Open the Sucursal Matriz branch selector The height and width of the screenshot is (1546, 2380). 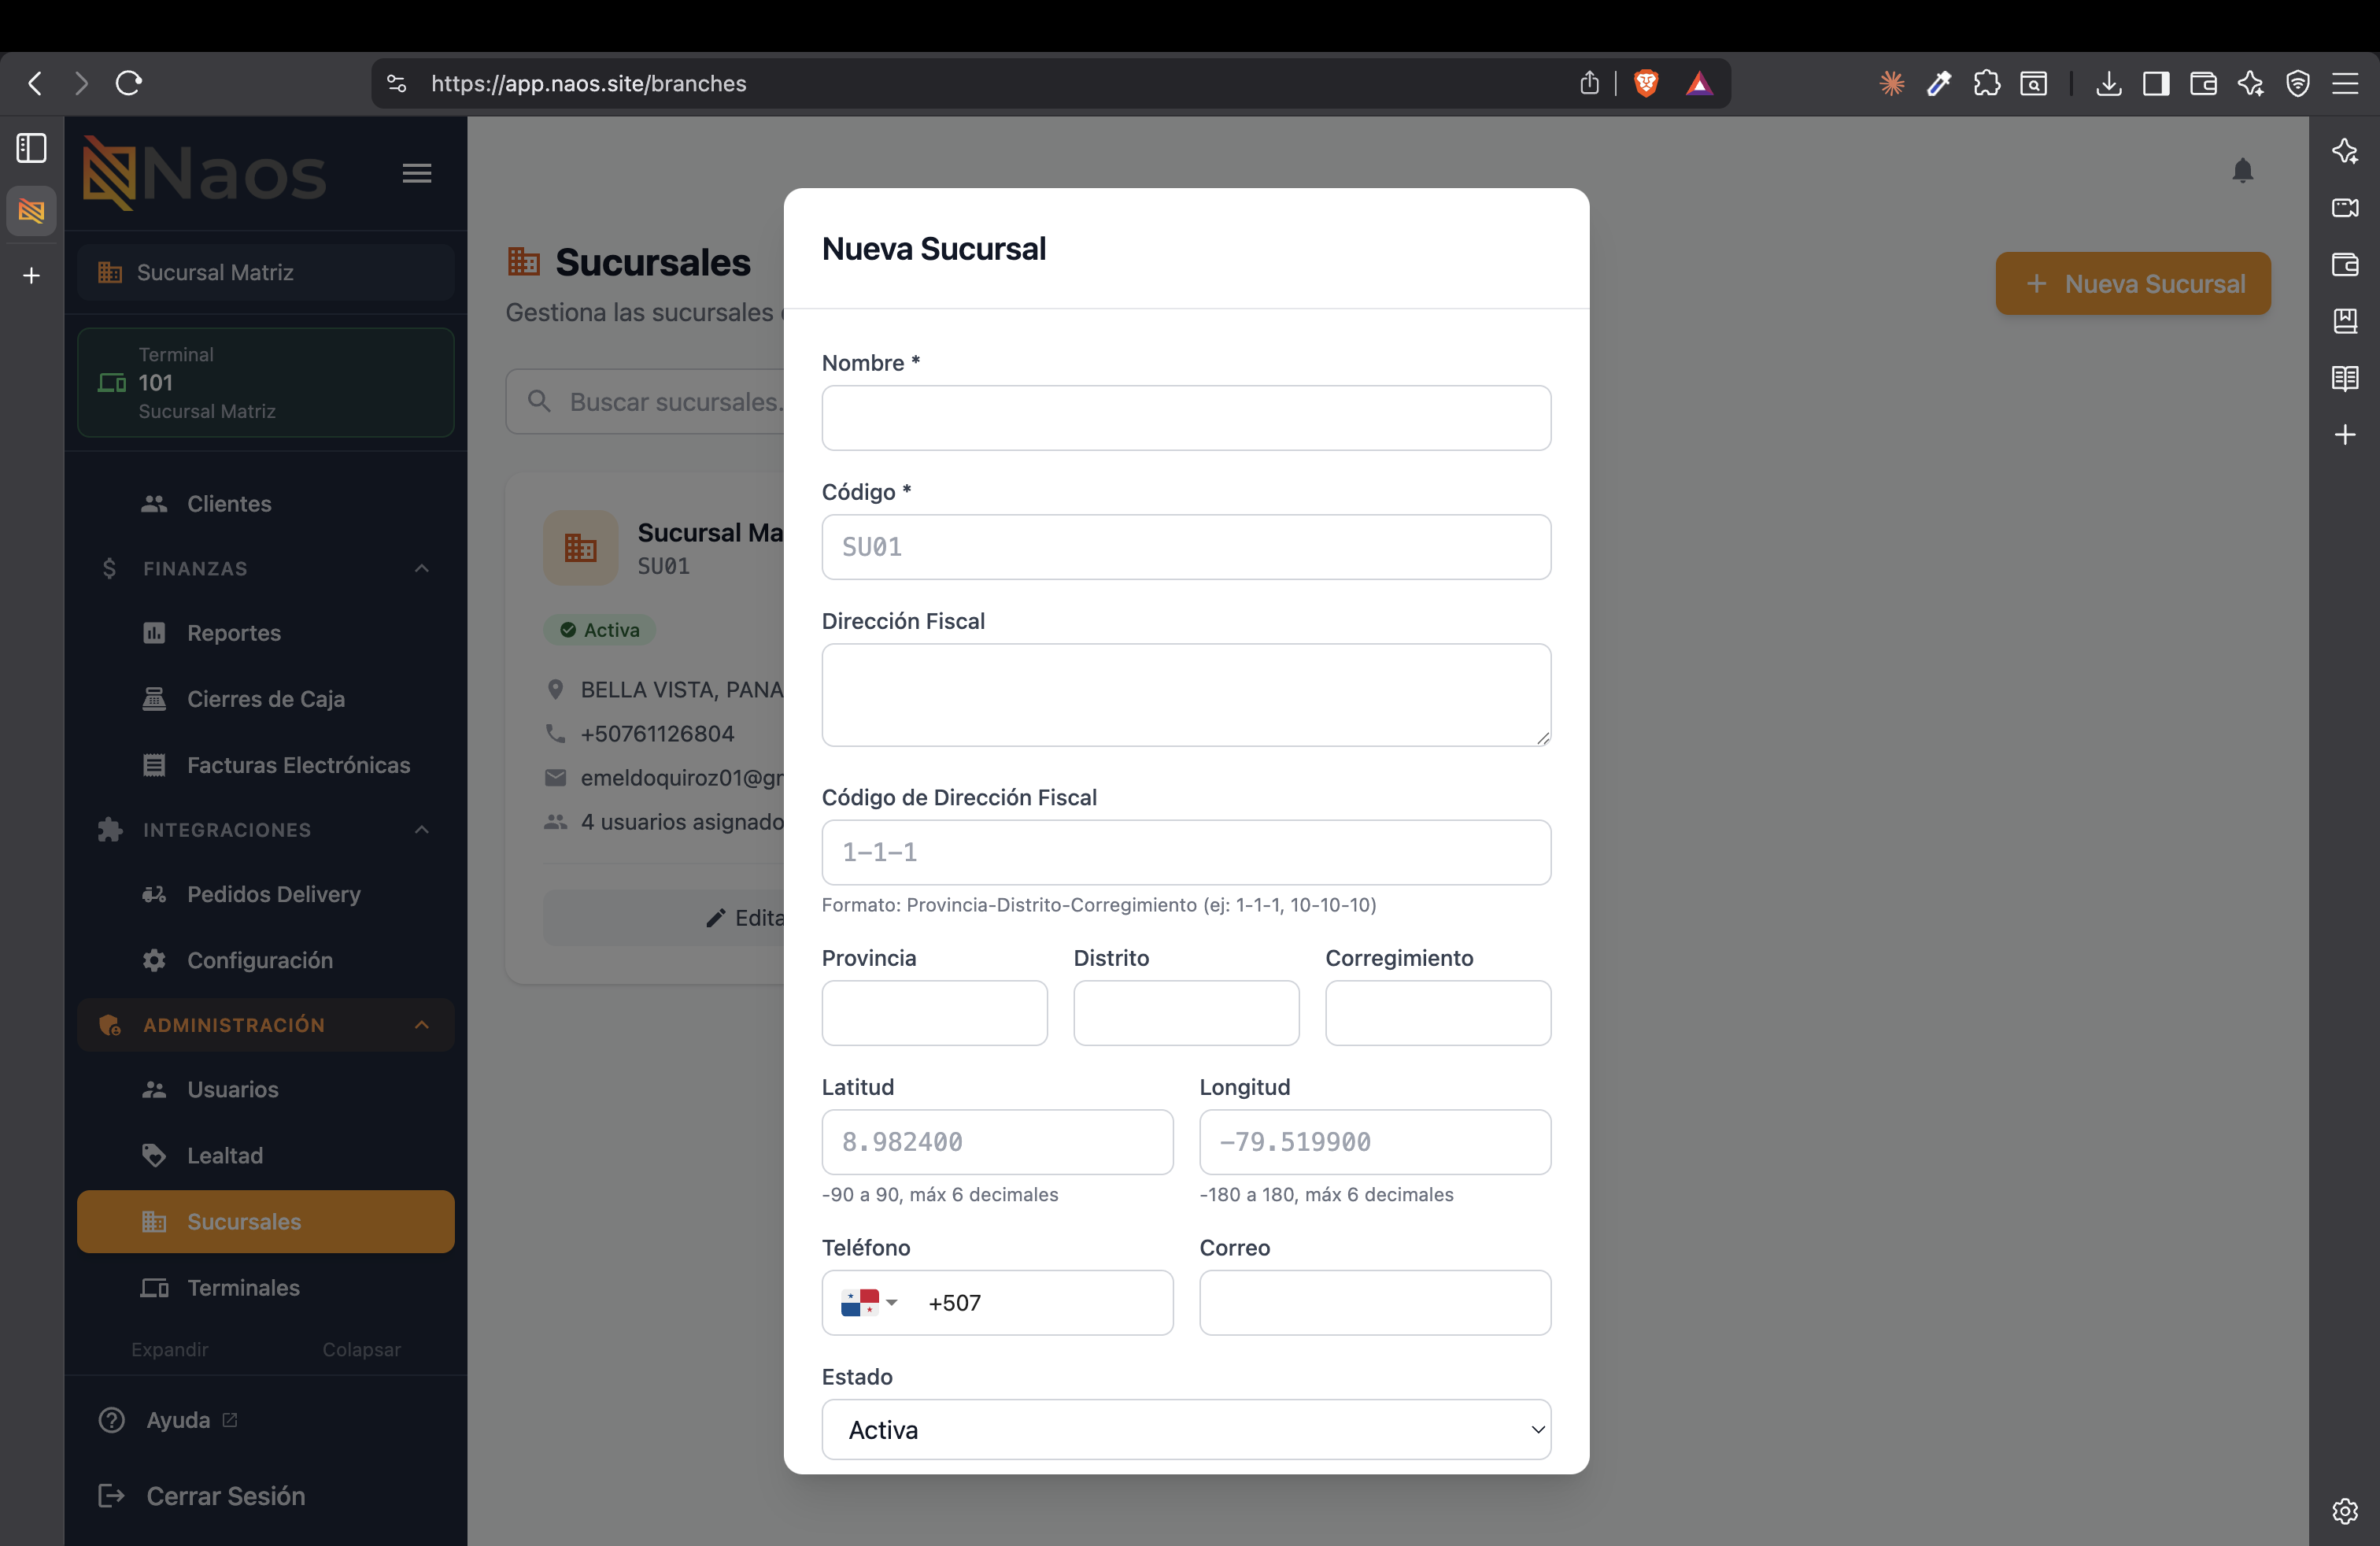[x=266, y=272]
